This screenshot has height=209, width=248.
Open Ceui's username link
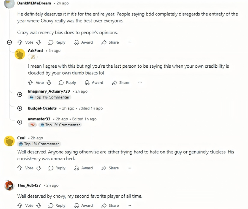[22, 138]
